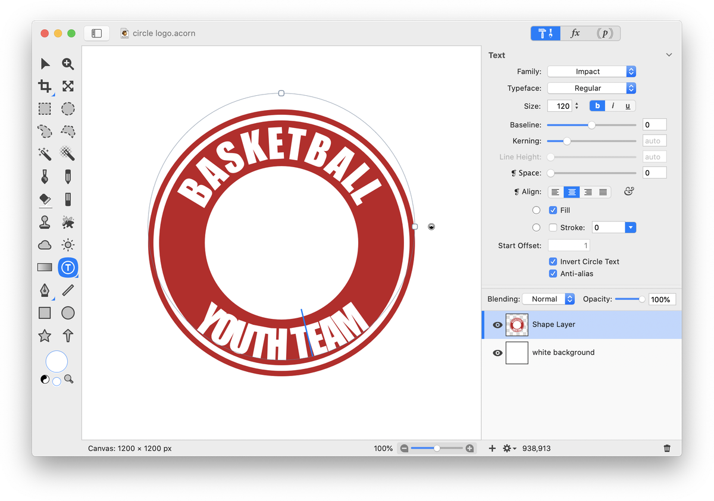This screenshot has height=501, width=714.
Task: Select the Star shape tool
Action: 45,336
